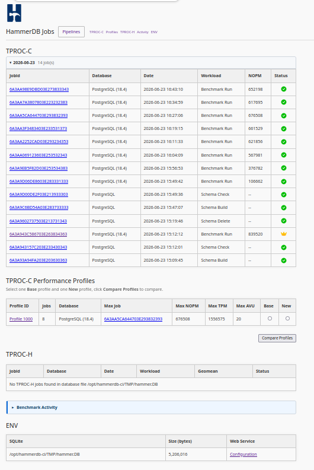The width and height of the screenshot is (314, 470).
Task: Click NOPM value 652198
Action: tap(255, 90)
